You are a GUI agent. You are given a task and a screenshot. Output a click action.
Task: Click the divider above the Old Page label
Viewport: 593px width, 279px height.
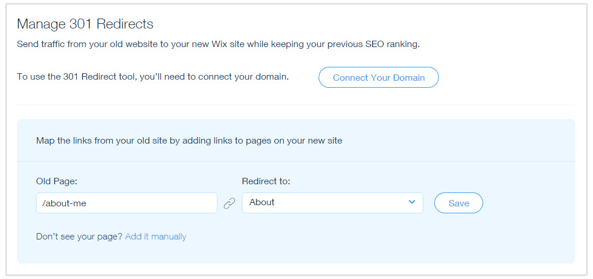pyautogui.click(x=295, y=161)
